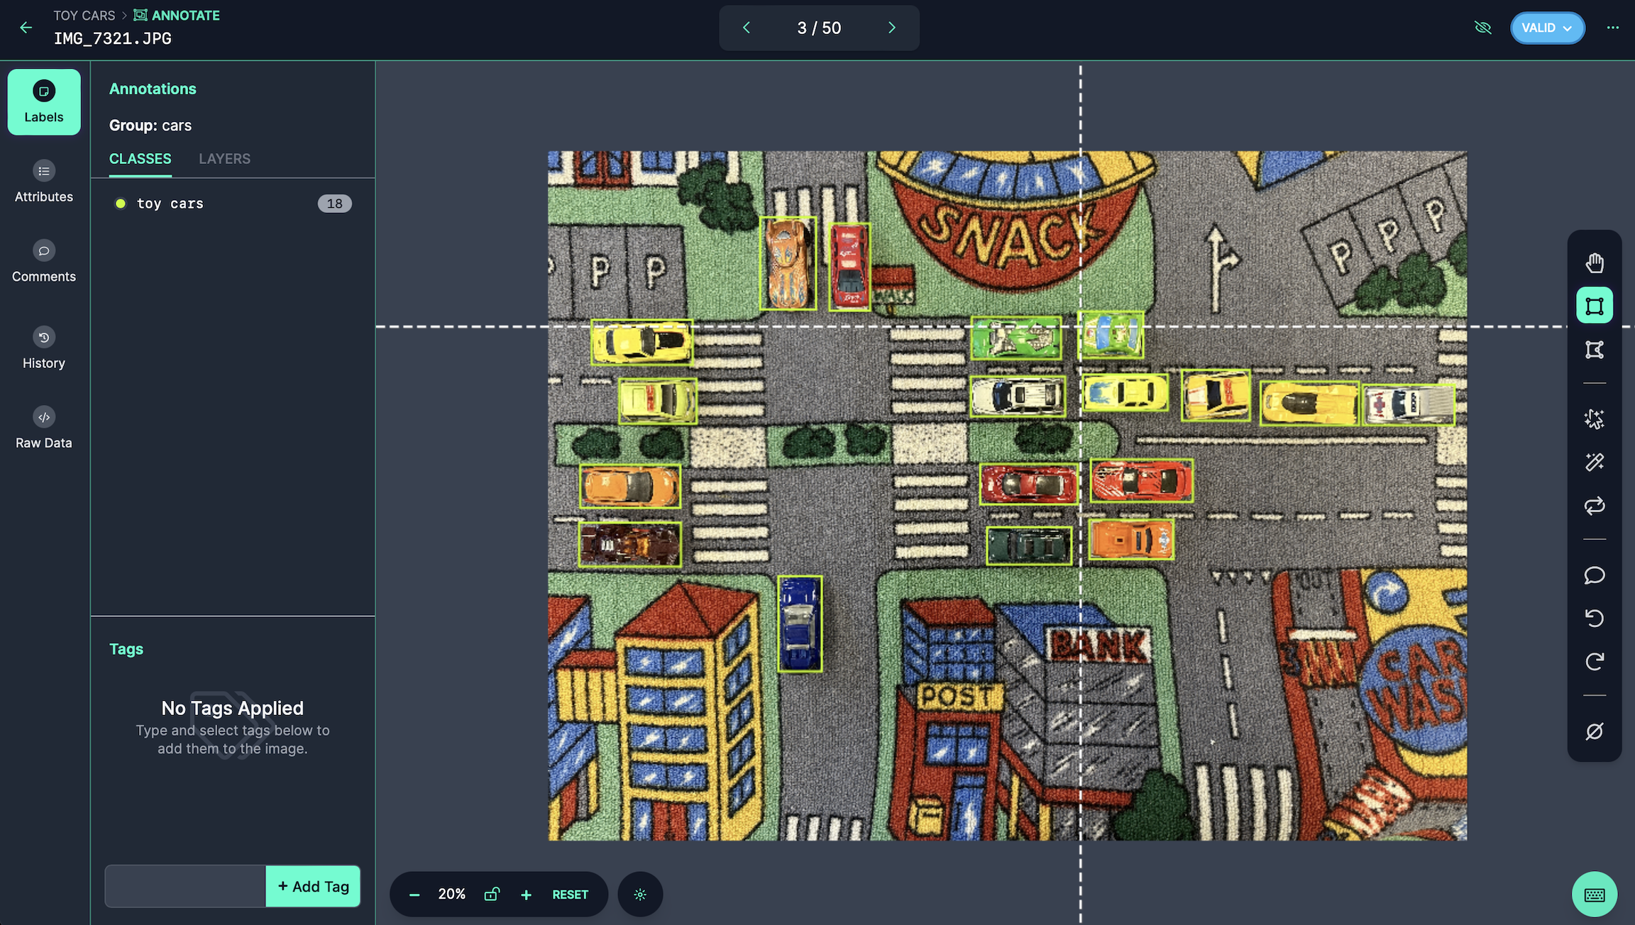This screenshot has height=925, width=1635.
Task: Click the IMG_7321.JPG file name
Action: [113, 38]
